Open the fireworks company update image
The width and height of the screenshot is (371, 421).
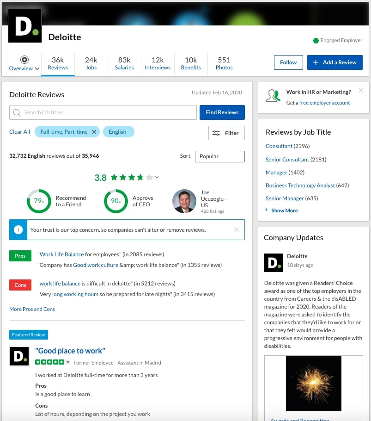click(x=313, y=384)
